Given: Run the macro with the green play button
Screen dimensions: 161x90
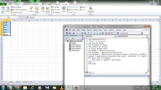Looking at the screenshot, I should (x=95, y=33).
